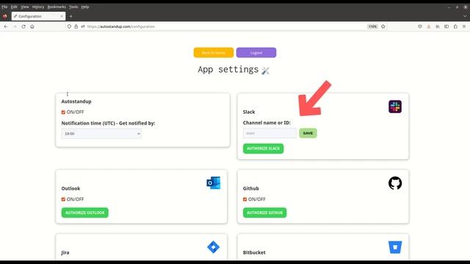Viewport: 470px width, 264px height.
Task: Click the purple Logout button
Action: (256, 53)
